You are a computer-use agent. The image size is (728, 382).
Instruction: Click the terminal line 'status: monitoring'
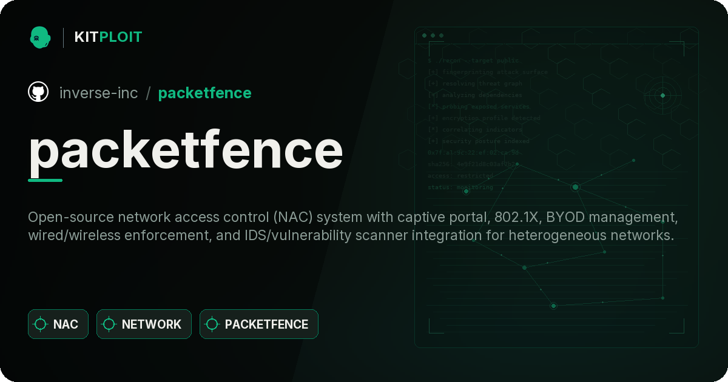[460, 187]
